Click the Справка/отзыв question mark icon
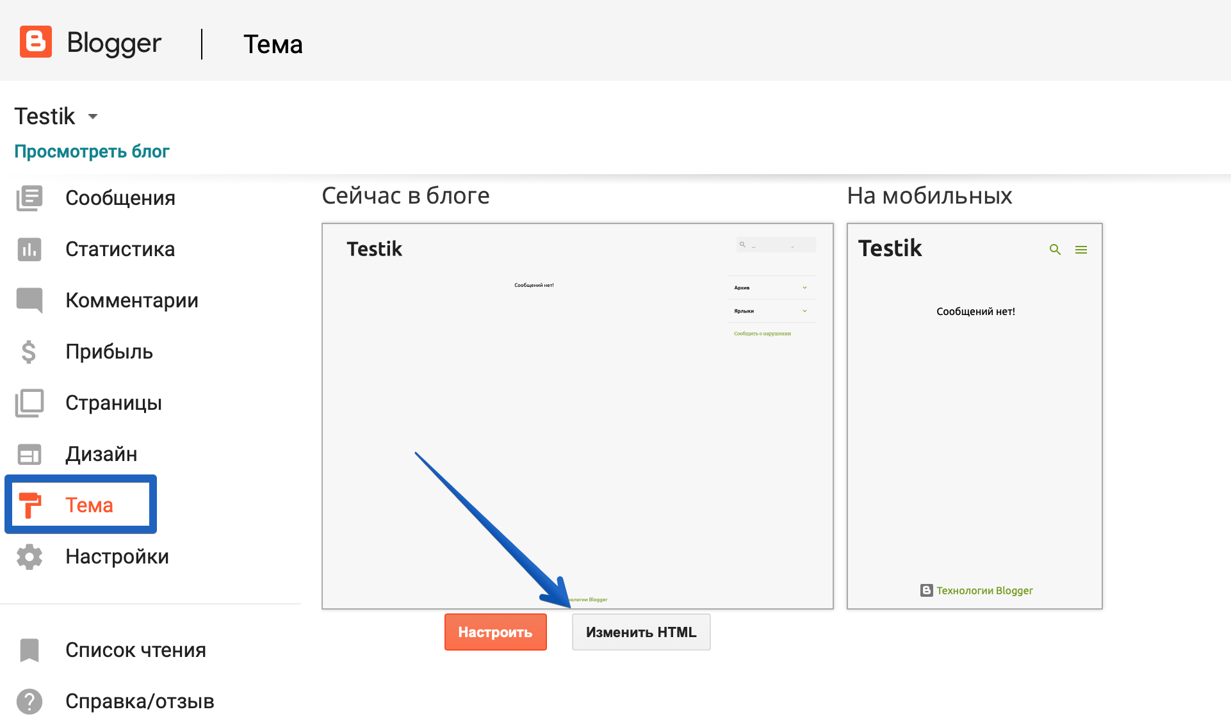This screenshot has height=721, width=1231. [x=29, y=701]
